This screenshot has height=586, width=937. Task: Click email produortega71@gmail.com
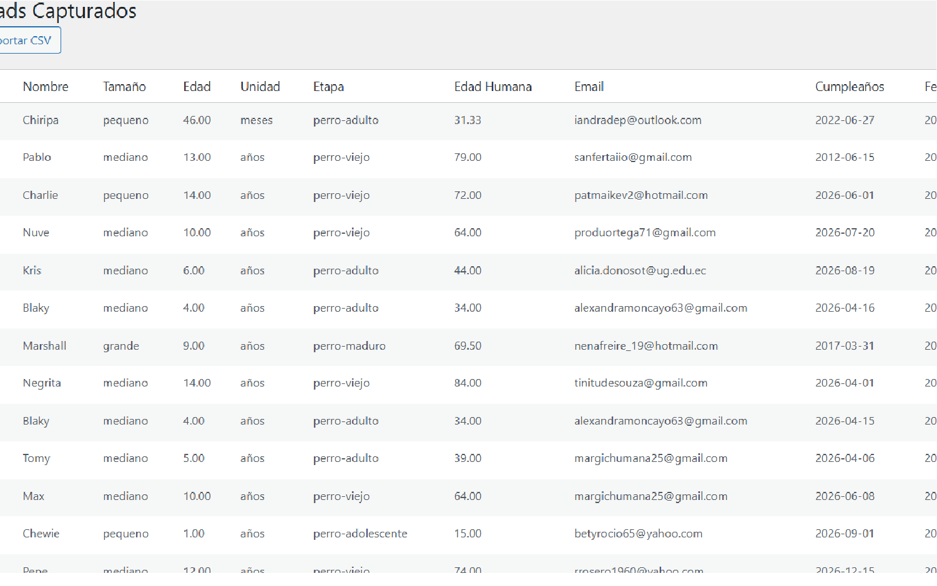[645, 233]
